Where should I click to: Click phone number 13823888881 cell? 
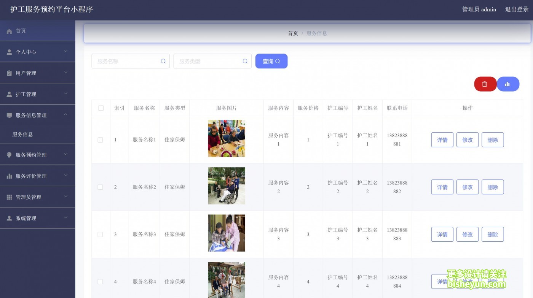[397, 140]
